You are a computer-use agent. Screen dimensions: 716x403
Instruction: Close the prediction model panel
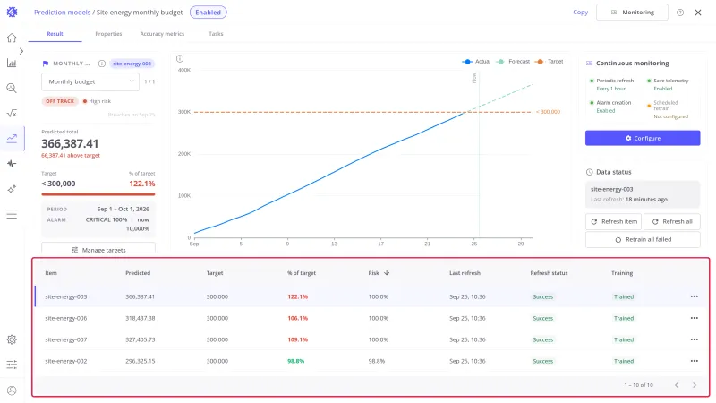pos(698,13)
